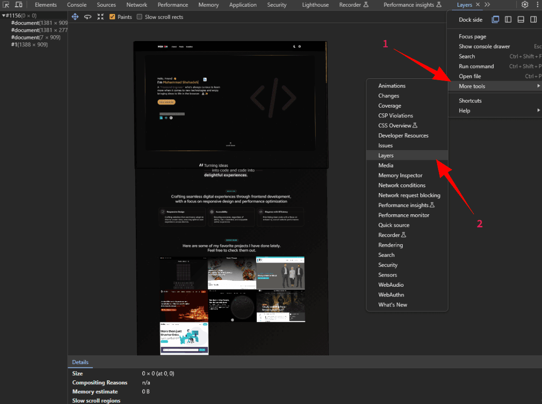Uncheck the Paints checkbox
Viewport: 542px width, 404px height.
pos(113,17)
